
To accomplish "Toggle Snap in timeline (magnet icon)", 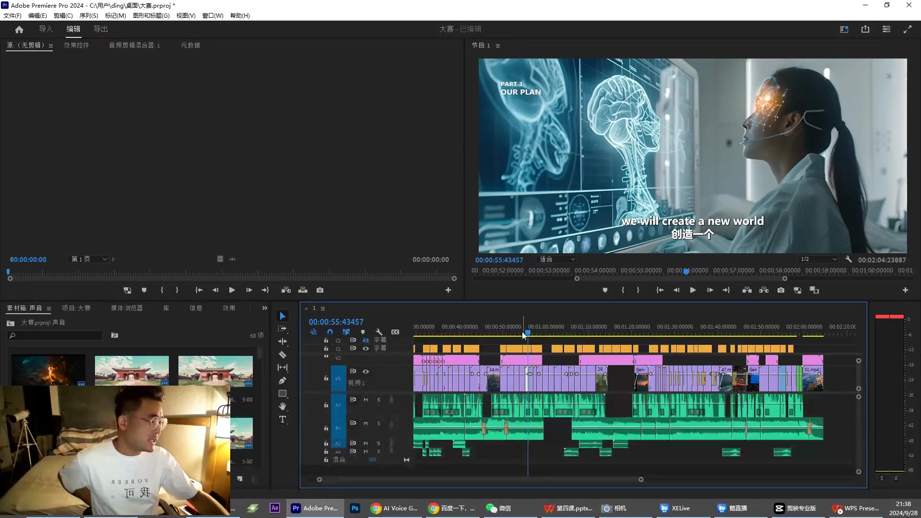I will 330,332.
